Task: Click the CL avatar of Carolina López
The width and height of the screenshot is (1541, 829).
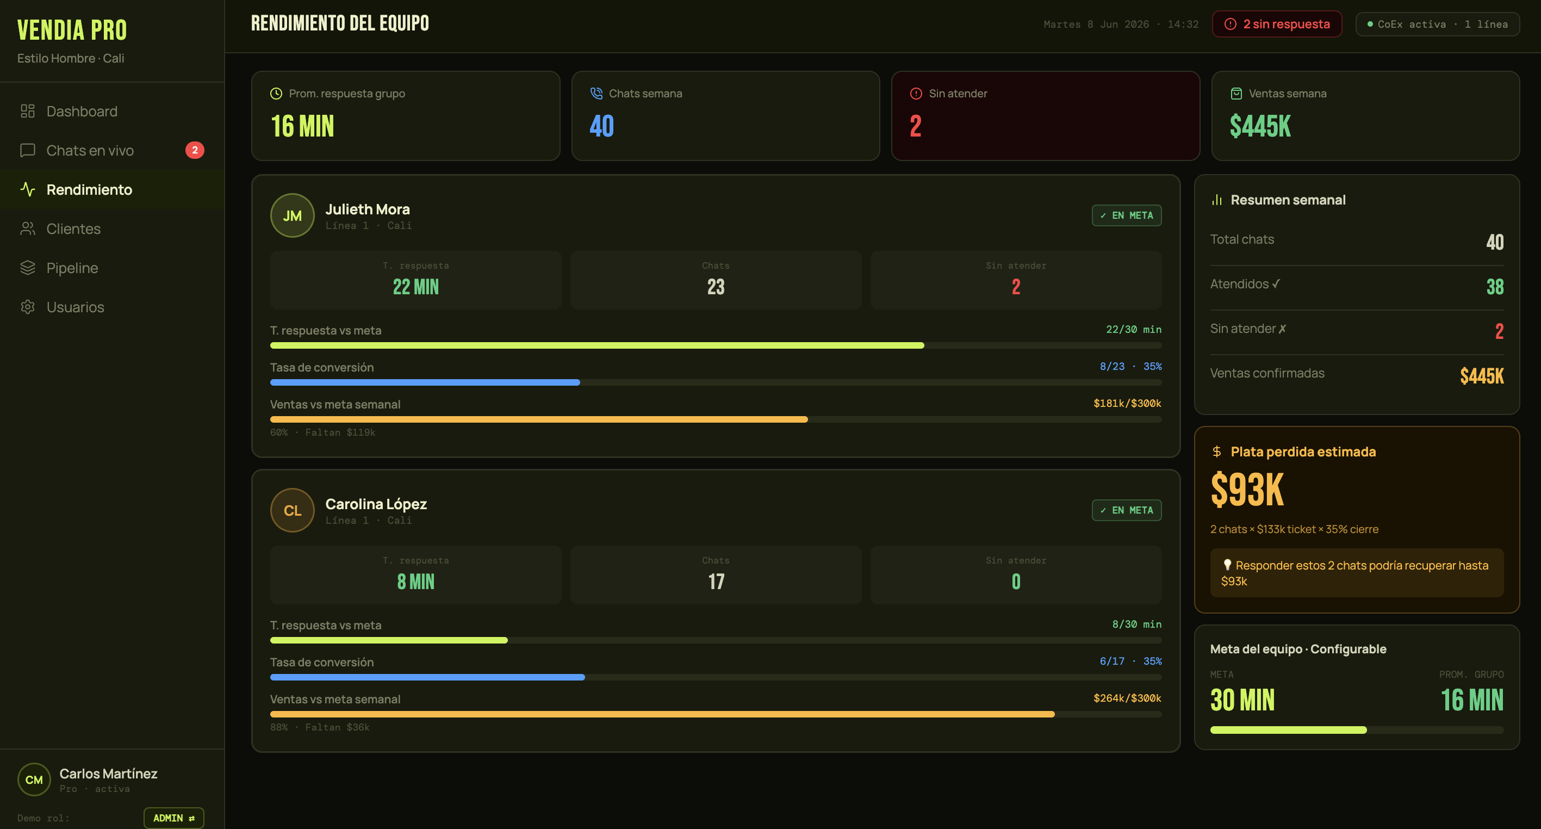Action: [x=292, y=511]
